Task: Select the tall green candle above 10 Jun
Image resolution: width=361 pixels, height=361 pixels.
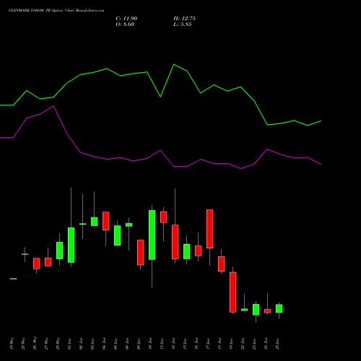Action: (x=152, y=235)
